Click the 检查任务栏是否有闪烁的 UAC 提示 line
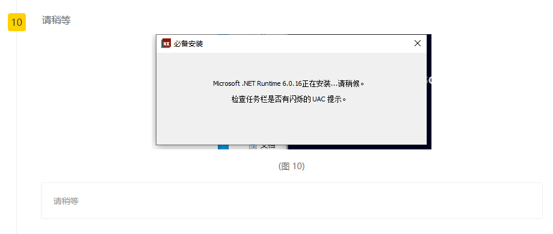This screenshot has width=553, height=234. 289,99
